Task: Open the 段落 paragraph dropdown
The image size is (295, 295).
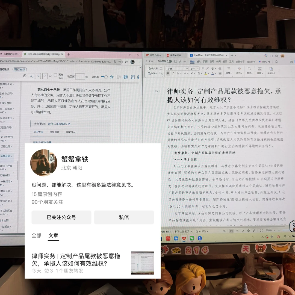Action: click(x=229, y=73)
